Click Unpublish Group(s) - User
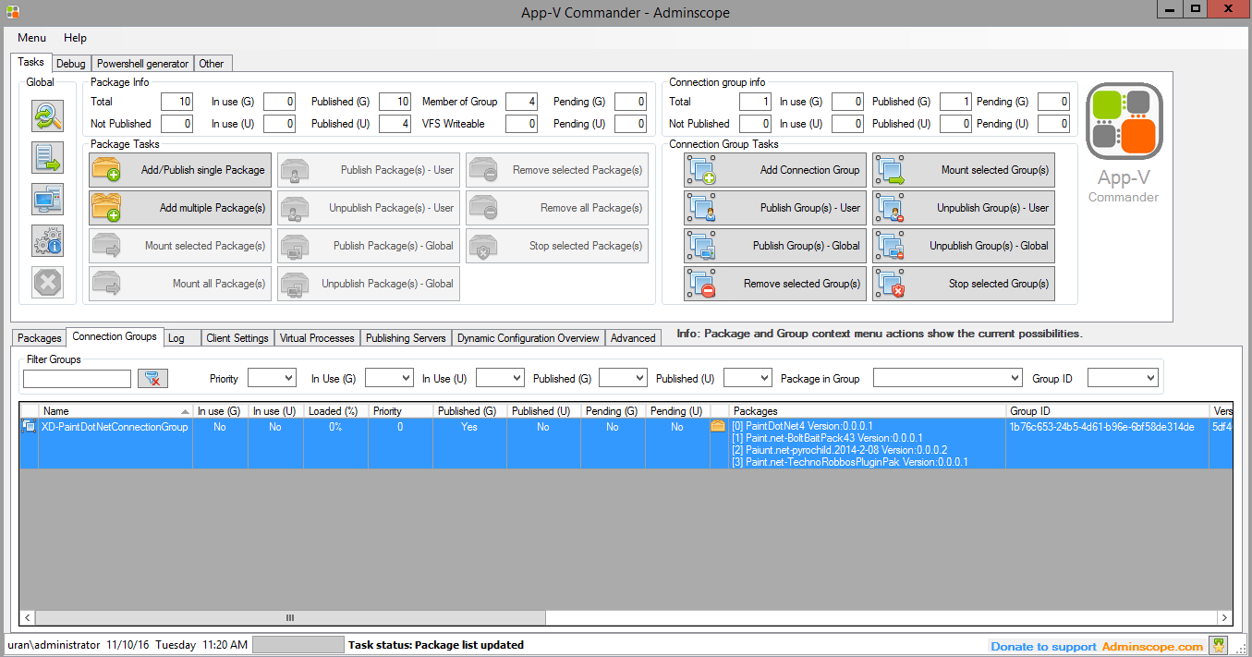This screenshot has height=657, width=1252. tap(964, 208)
